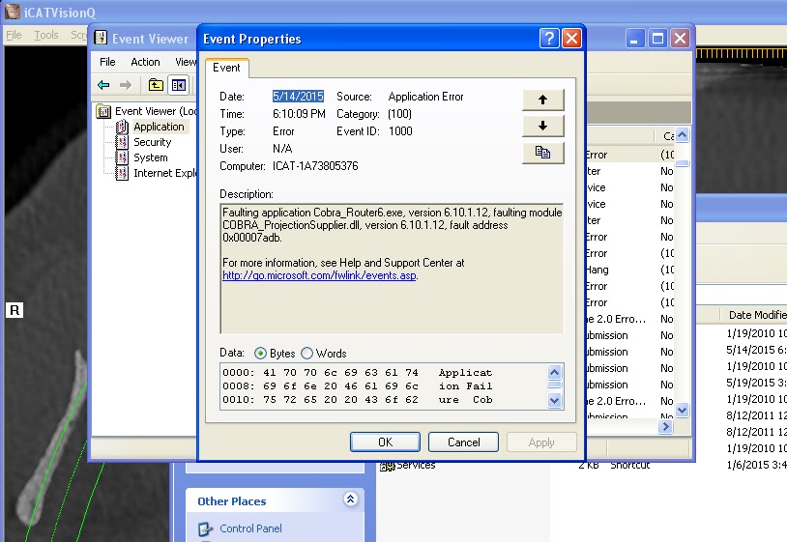The height and width of the screenshot is (542, 787).
Task: Click the iCATVisionQ title bar icon
Action: pyautogui.click(x=12, y=11)
